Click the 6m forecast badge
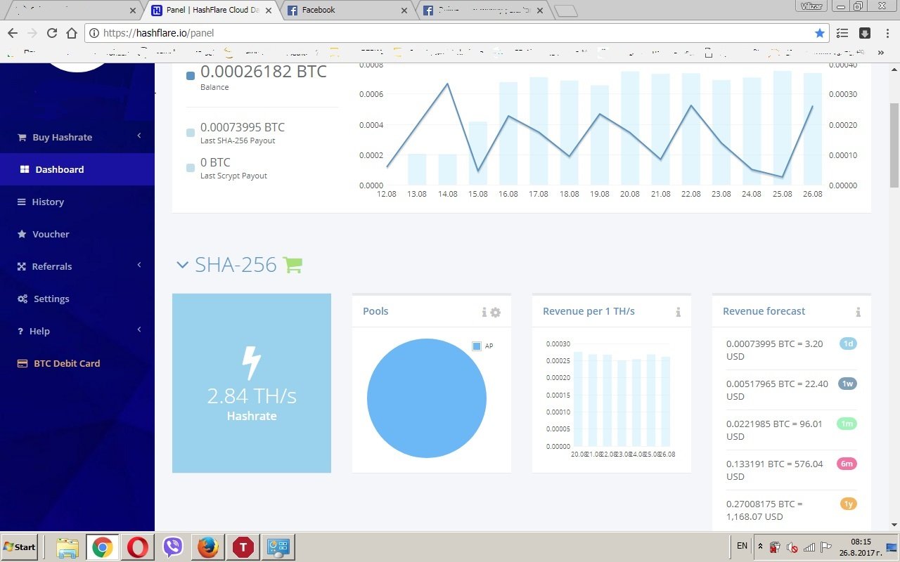The height and width of the screenshot is (562, 900). tap(847, 464)
